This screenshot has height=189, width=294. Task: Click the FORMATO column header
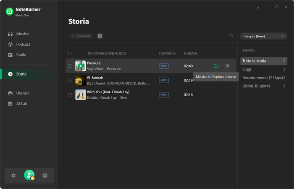167,53
